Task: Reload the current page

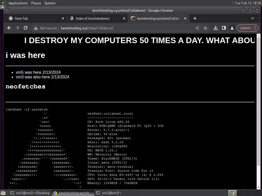Action: tap(26, 28)
